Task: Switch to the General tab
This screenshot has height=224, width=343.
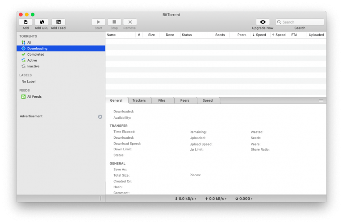Action: coord(116,100)
